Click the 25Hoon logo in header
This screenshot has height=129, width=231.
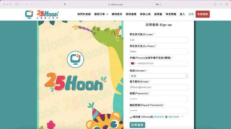[x=42, y=14]
